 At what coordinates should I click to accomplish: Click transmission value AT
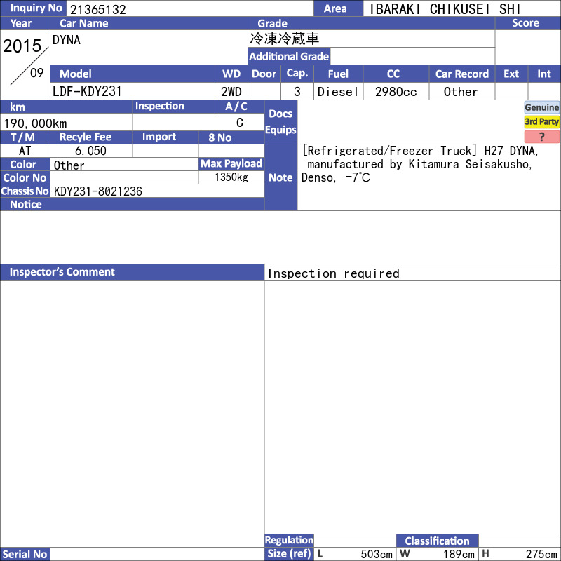click(x=25, y=151)
